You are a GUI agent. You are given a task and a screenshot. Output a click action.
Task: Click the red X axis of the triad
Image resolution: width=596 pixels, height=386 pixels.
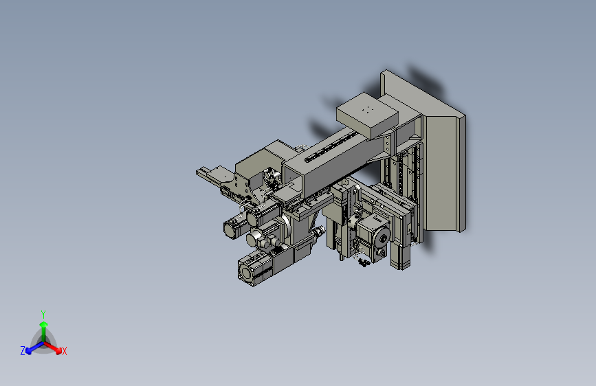pyautogui.click(x=53, y=348)
